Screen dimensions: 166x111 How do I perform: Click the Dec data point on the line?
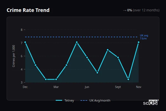[x=25, y=42]
